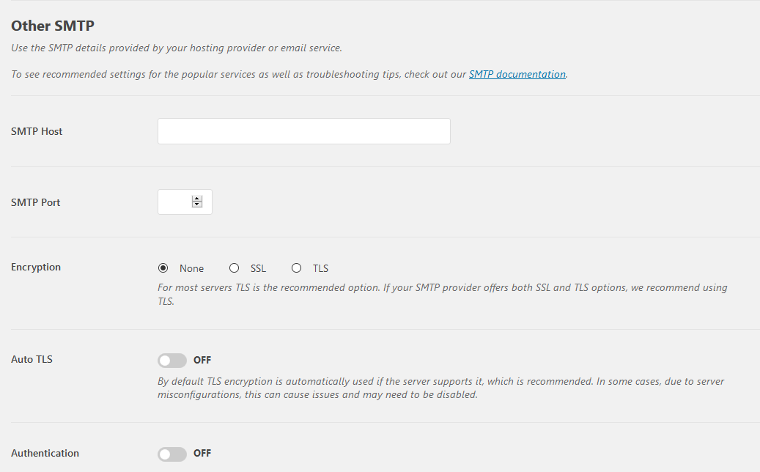The image size is (760, 472).
Task: Click the Other SMTP section heading
Action: point(53,26)
